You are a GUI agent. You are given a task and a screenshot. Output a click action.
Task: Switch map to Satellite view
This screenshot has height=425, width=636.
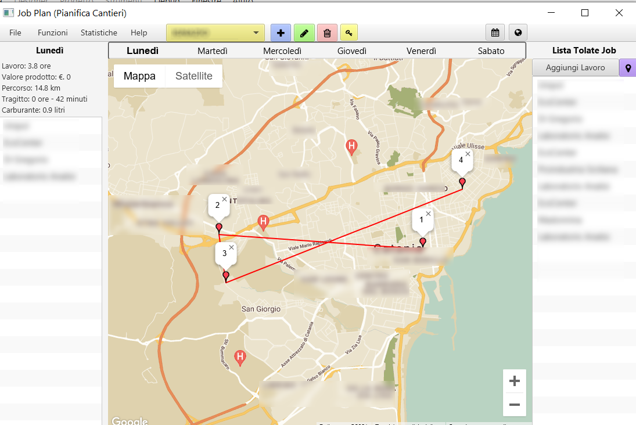[x=194, y=76]
